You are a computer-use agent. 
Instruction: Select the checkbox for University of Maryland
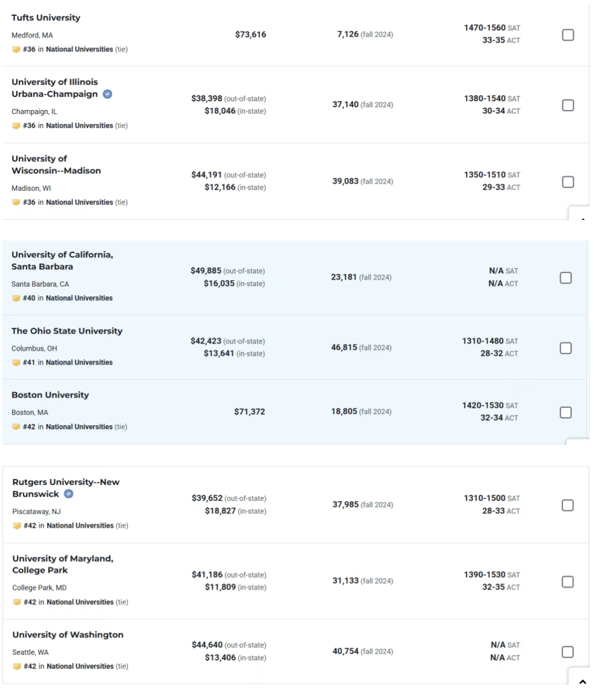pyautogui.click(x=567, y=582)
